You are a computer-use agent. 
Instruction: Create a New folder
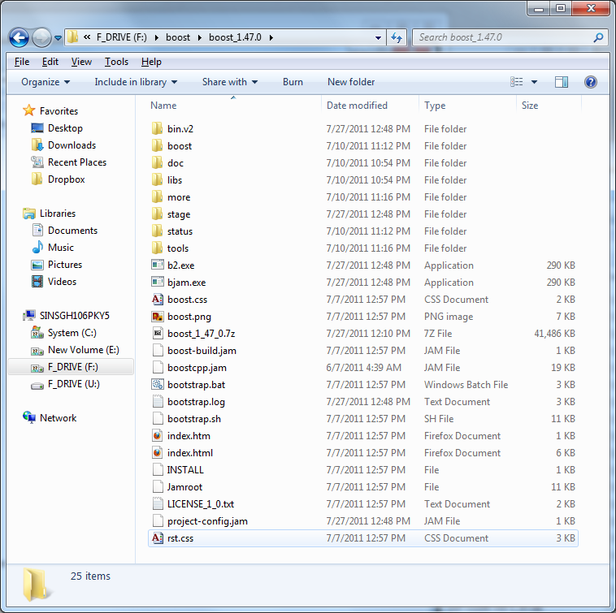pos(351,82)
